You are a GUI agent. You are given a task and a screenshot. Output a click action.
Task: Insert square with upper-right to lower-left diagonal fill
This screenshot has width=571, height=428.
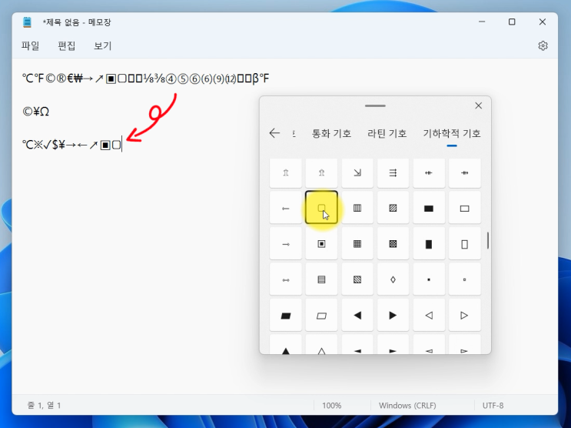(393, 208)
